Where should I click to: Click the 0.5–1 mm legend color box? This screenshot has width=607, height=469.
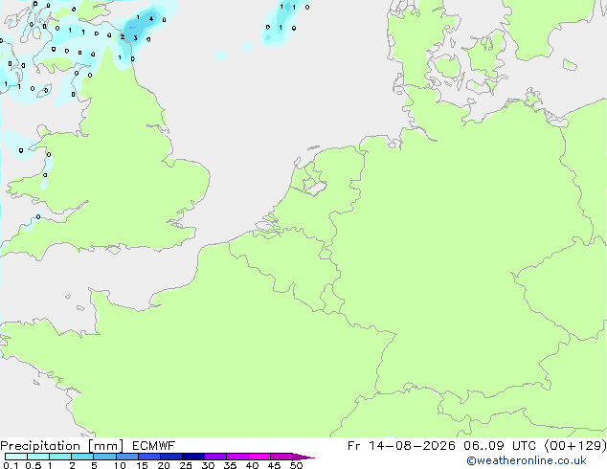pos(38,457)
